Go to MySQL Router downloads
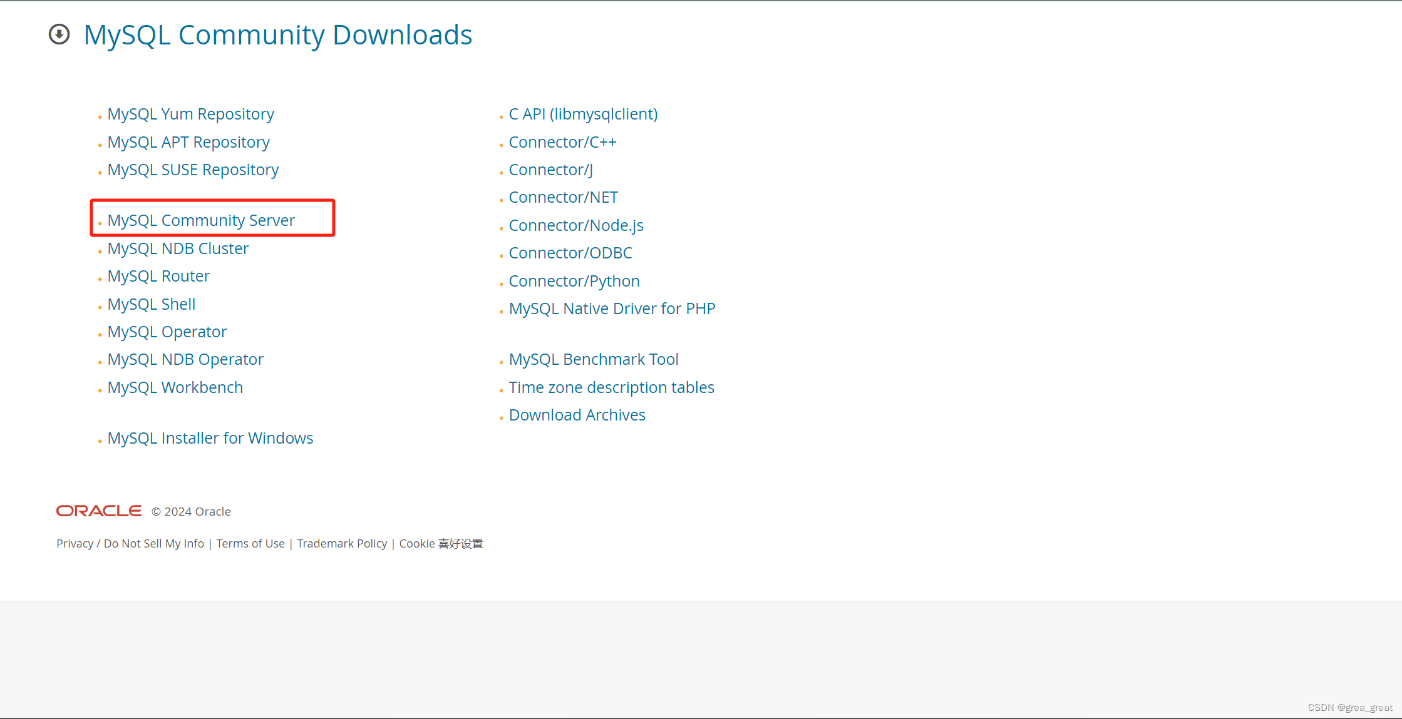Image resolution: width=1402 pixels, height=719 pixels. (x=159, y=276)
